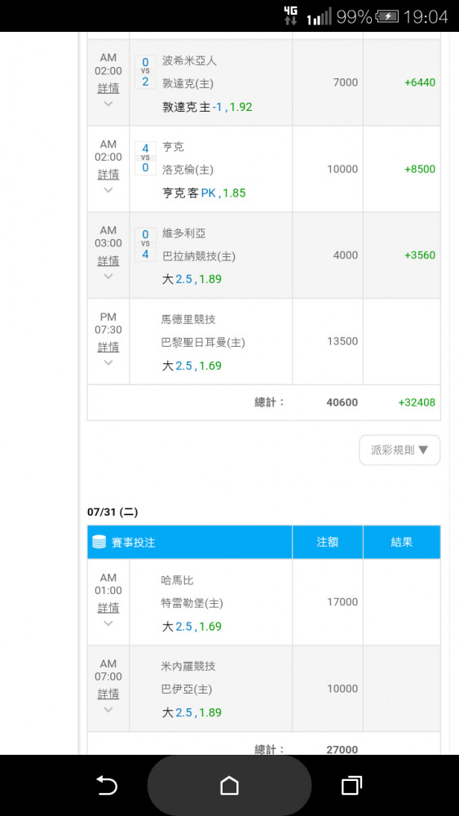Image resolution: width=459 pixels, height=816 pixels.
Task: Tap the 4G network indicator icon
Action: 290,16
